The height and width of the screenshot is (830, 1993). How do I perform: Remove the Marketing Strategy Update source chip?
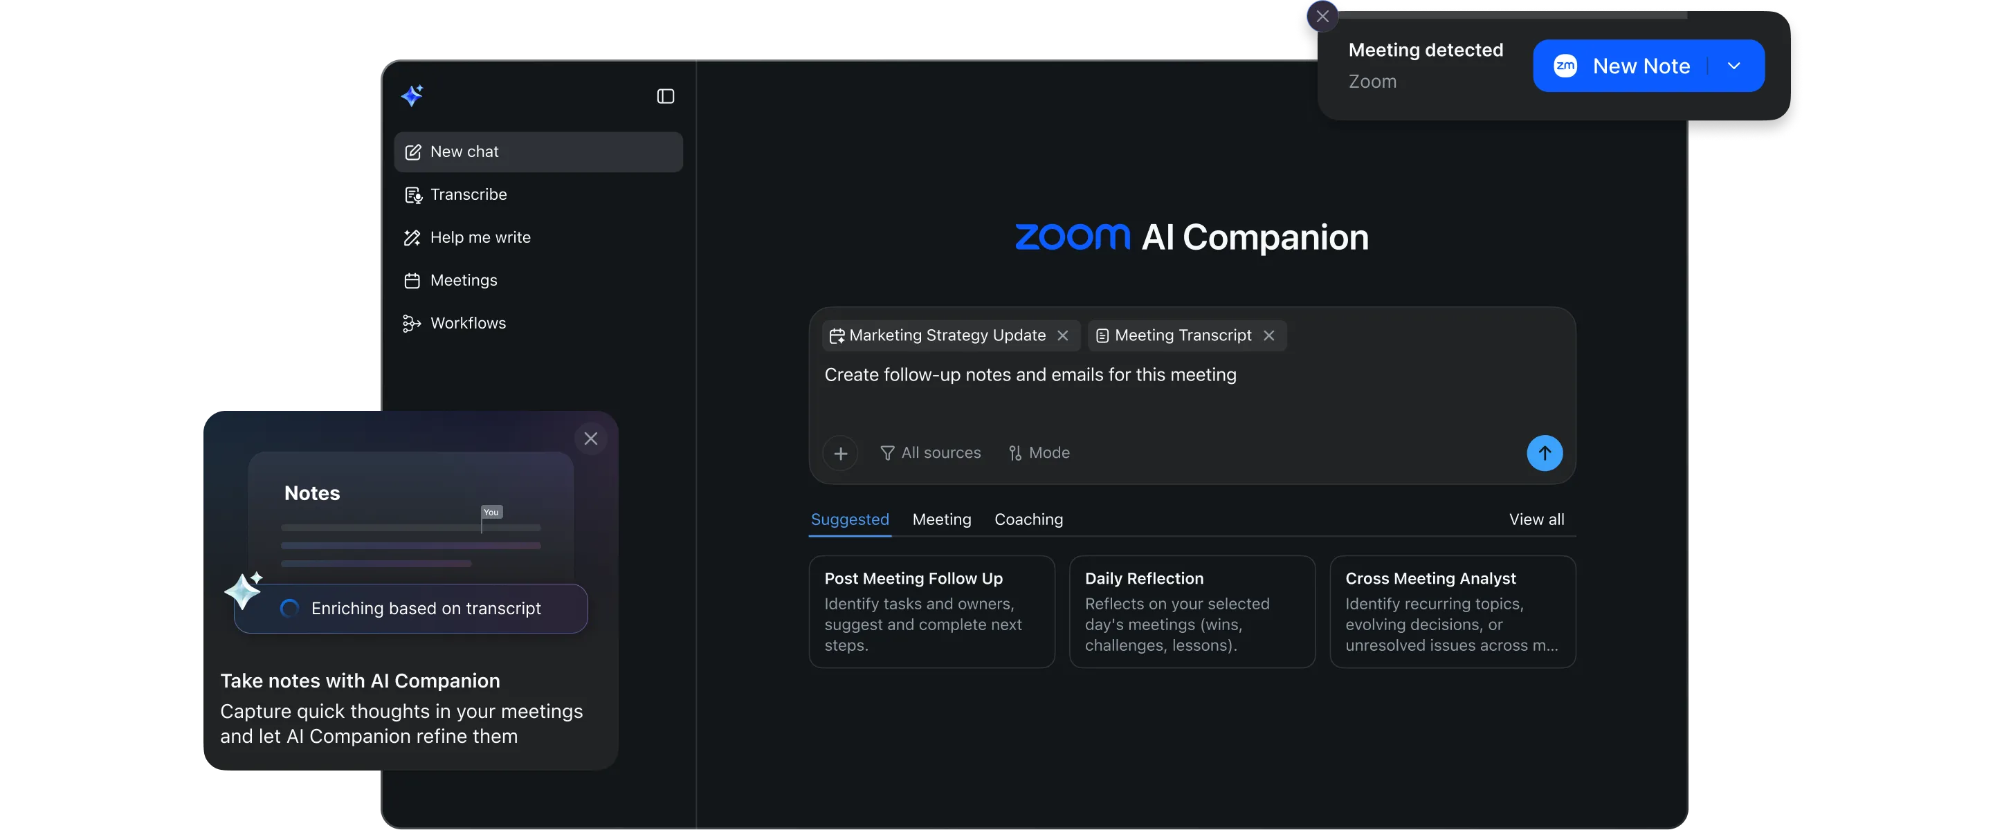[1063, 335]
